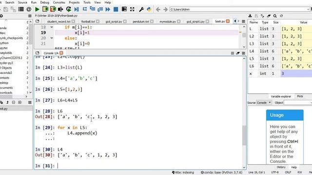Switch to gcd_script.py editor tab
312x175 pixels.
point(114,21)
